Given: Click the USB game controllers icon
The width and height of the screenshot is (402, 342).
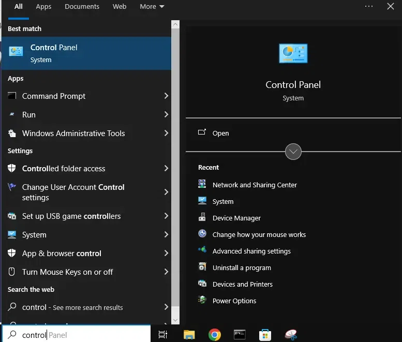Looking at the screenshot, I should pos(12,216).
